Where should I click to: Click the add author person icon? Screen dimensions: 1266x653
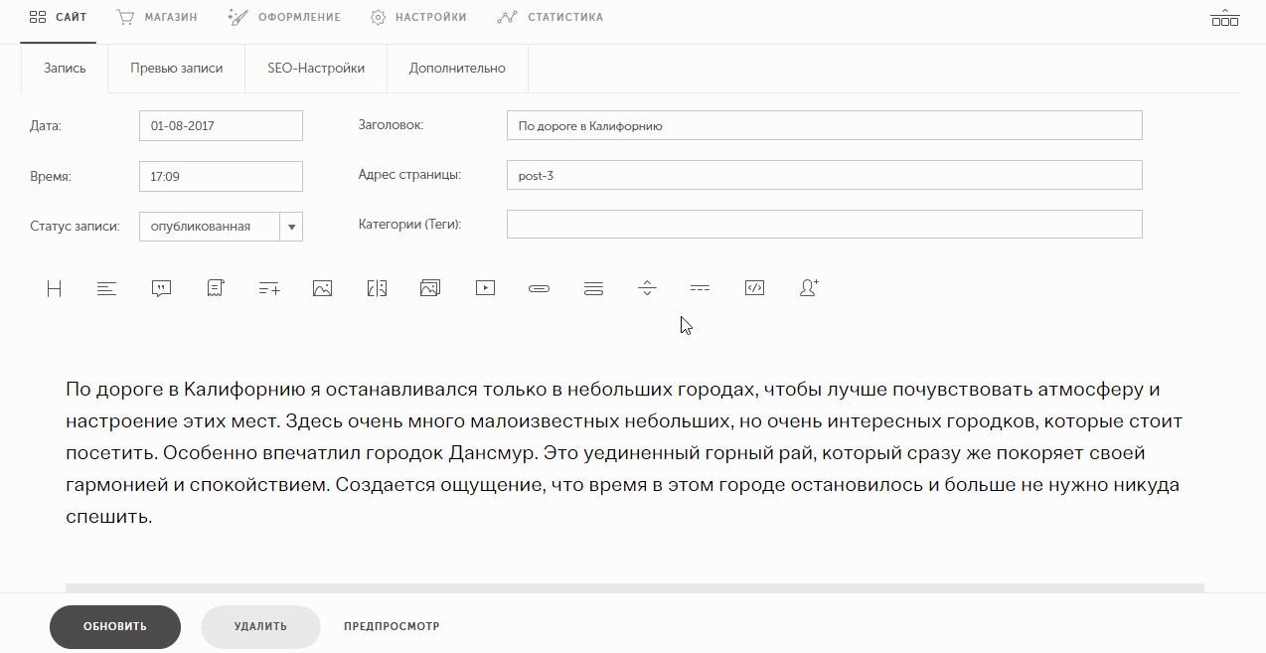coord(809,288)
